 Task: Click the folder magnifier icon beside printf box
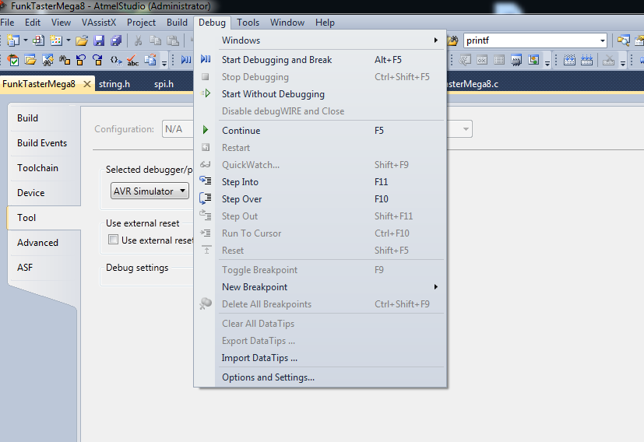tap(623, 40)
